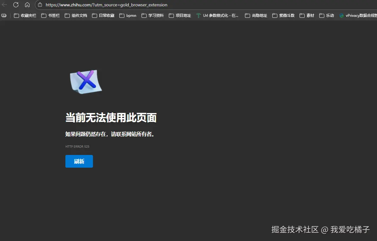Image resolution: width=377 pixels, height=241 pixels.
Task: Click the error page crossed-out document illustration
Action: [85, 82]
